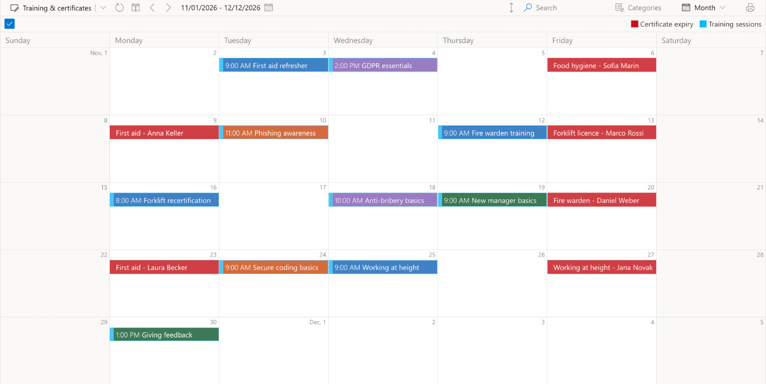Open the First aid refresher event
Screen dimensions: 766x384
(273, 65)
